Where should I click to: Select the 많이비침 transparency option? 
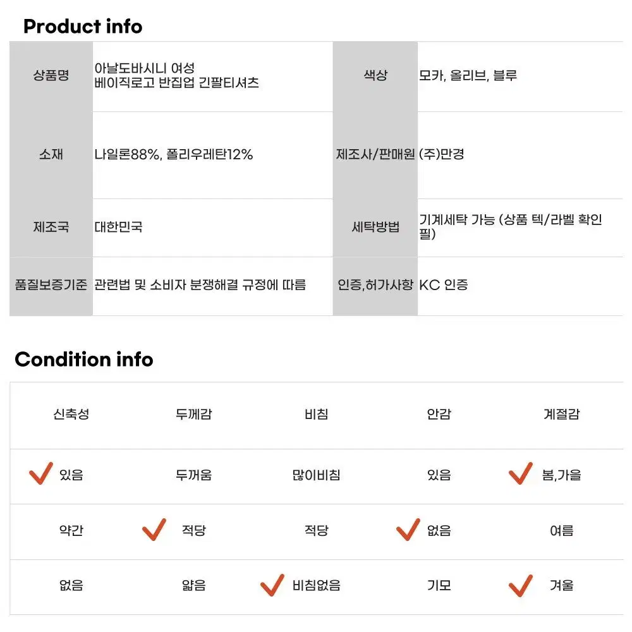317,475
